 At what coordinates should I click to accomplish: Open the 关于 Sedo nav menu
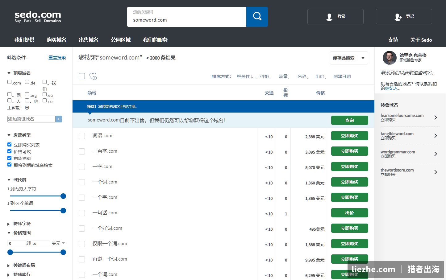tap(421, 40)
